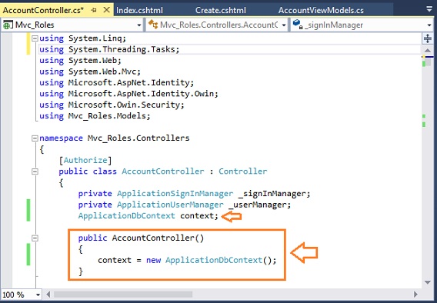Click the horizontal scrollbar right arrow

[415, 295]
